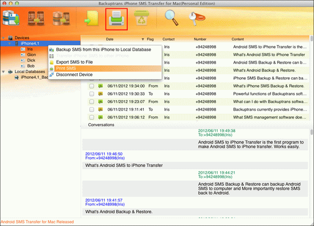This screenshot has height=226, width=314.
Task: Choose Print SMS in context menu
Action: (x=105, y=68)
